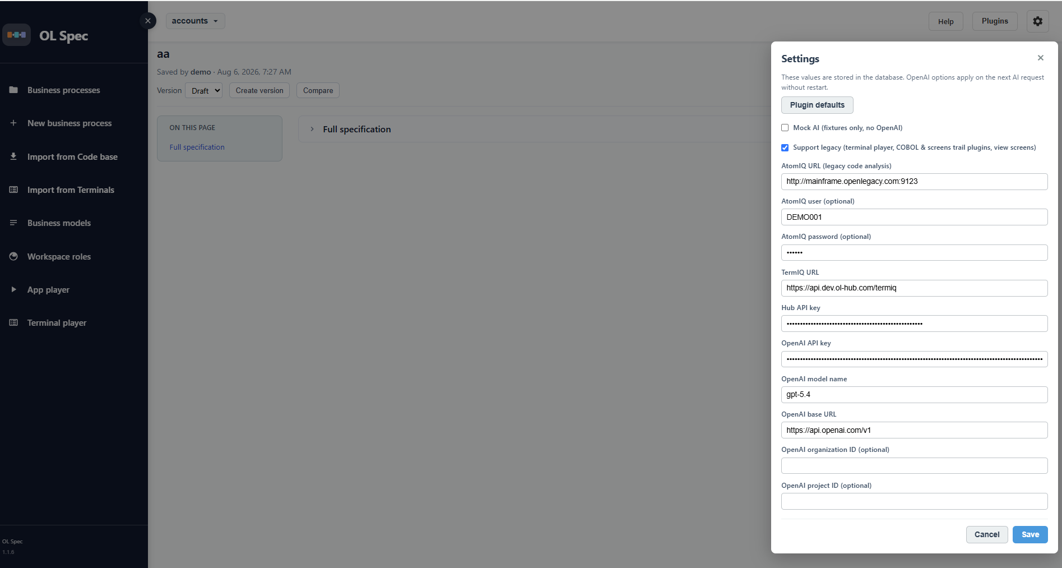
Task: Uncheck the Support legacy checkbox
Action: click(x=785, y=147)
